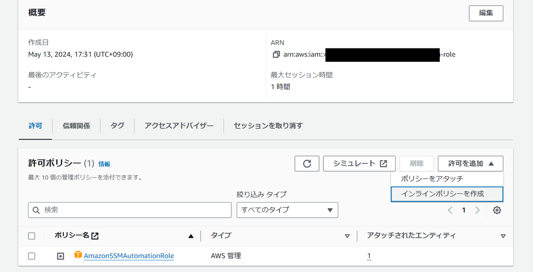This screenshot has width=534, height=272.
Task: Expand the AmazonSSMAutomationRole policy row
Action: [x=61, y=256]
